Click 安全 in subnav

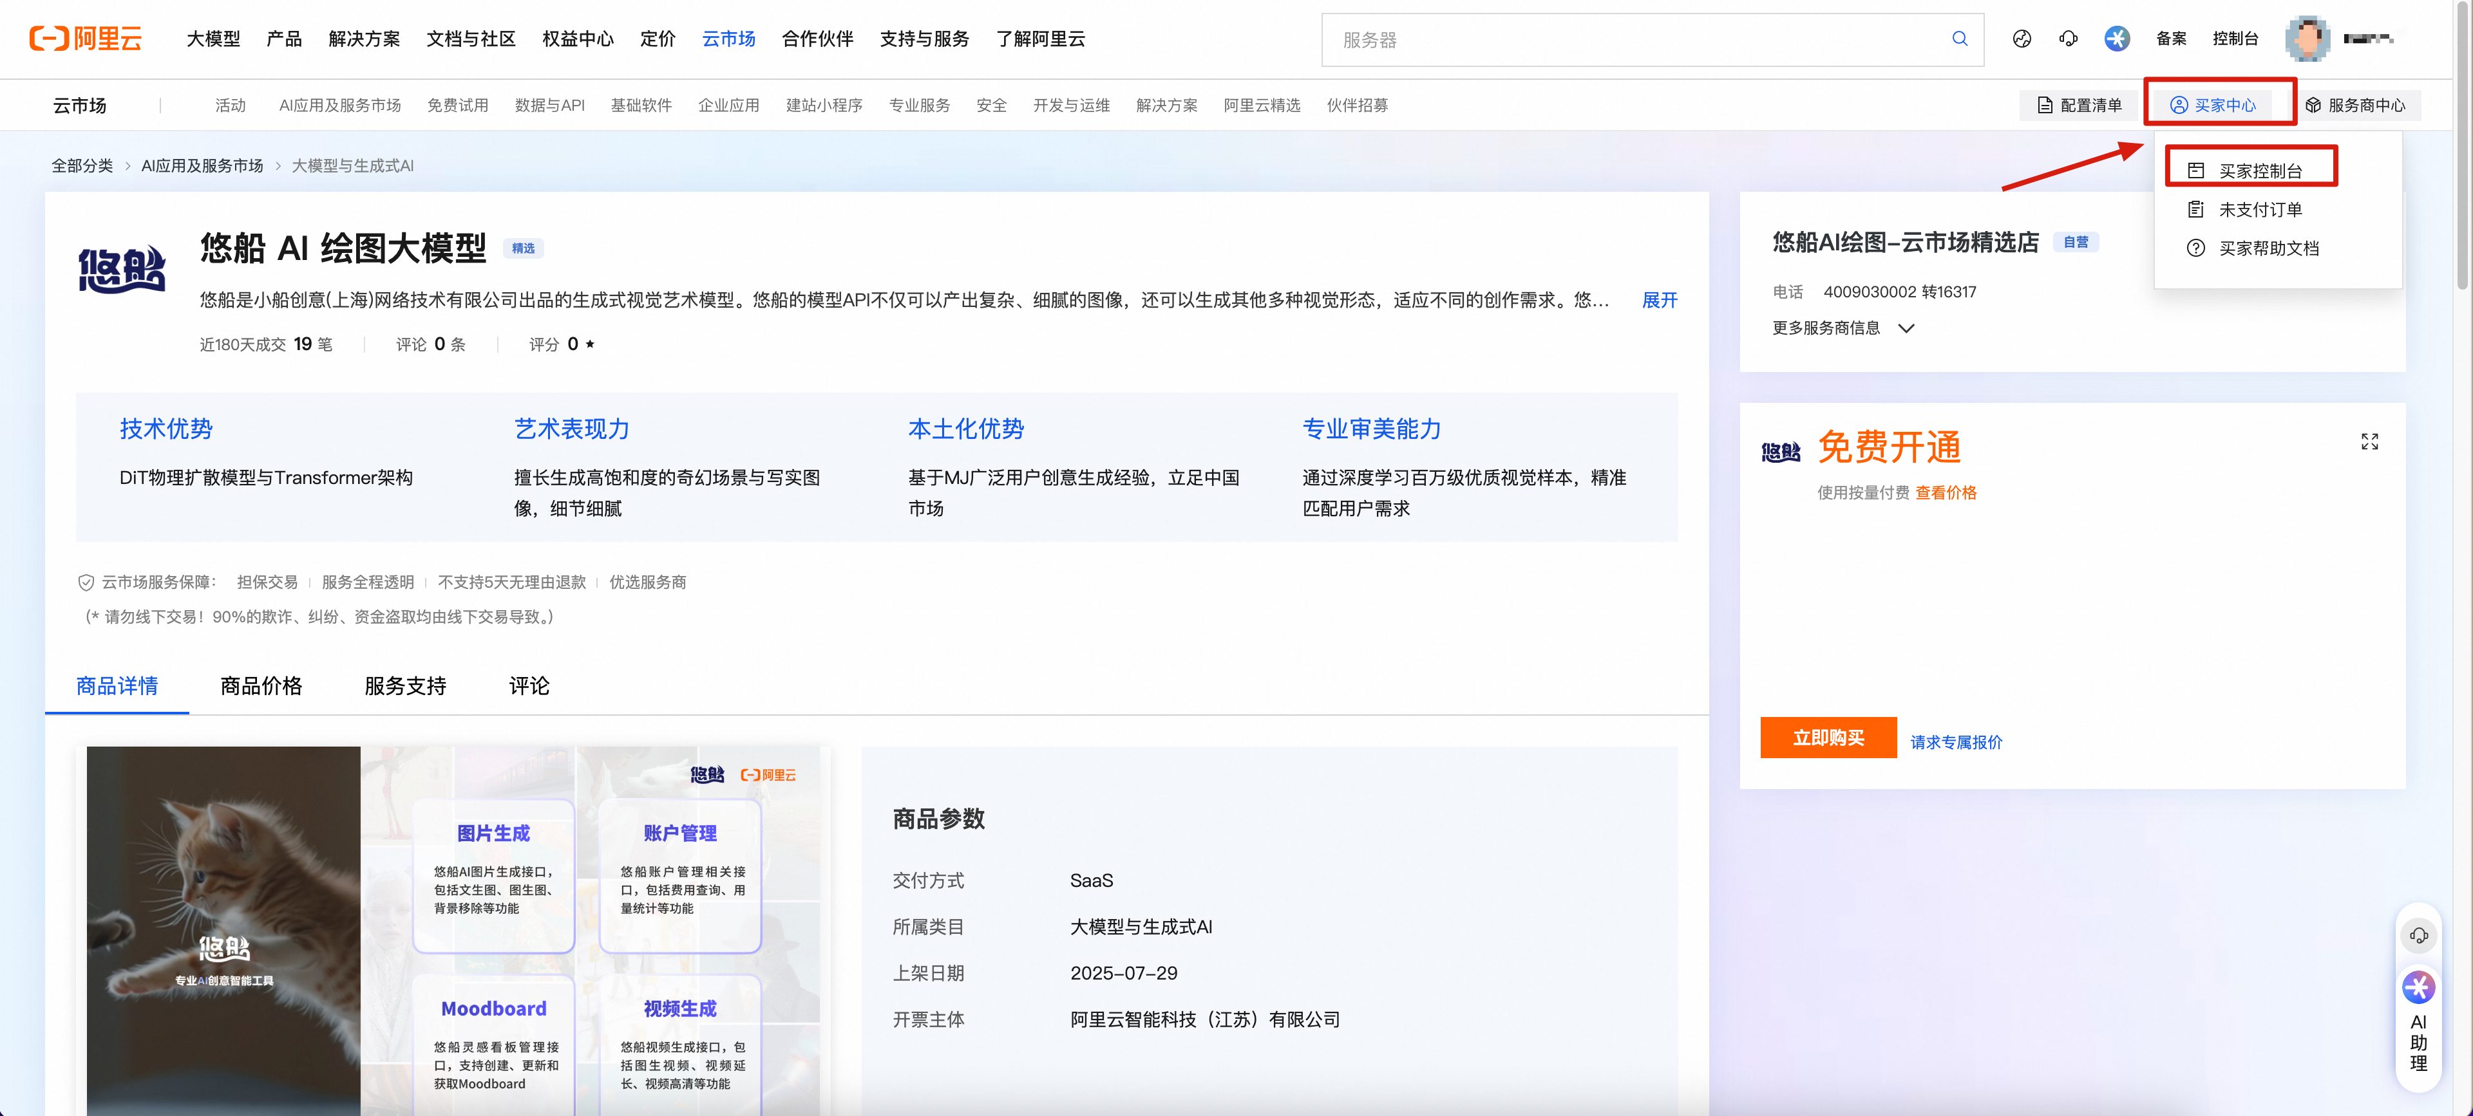pyautogui.click(x=992, y=106)
